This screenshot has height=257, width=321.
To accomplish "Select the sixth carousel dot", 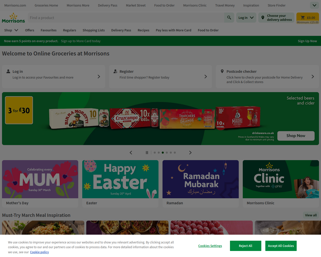I will [x=175, y=153].
